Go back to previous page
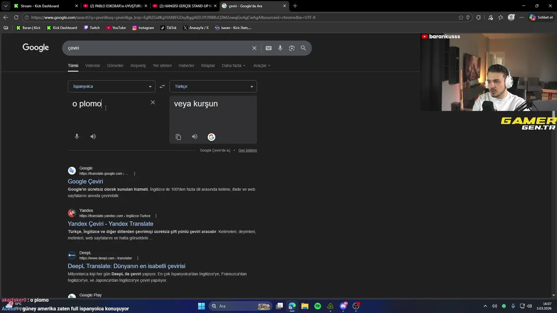 click(6, 17)
